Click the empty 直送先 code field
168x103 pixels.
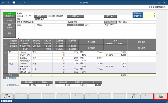(x=25, y=28)
